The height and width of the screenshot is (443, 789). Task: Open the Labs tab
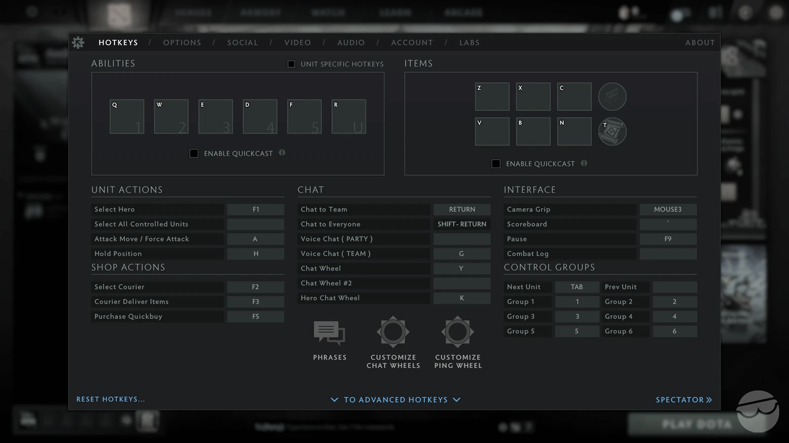(x=469, y=42)
